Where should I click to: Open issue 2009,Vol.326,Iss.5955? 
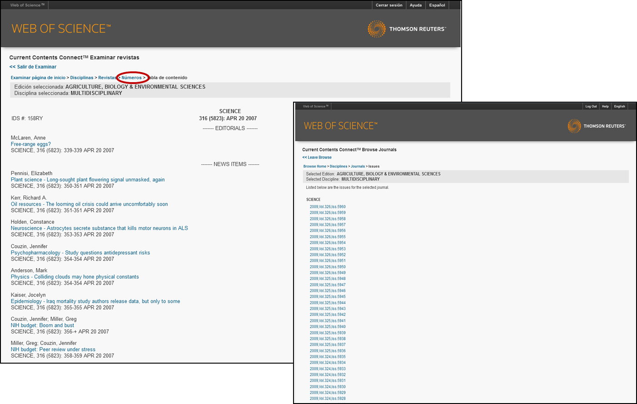coord(328,237)
